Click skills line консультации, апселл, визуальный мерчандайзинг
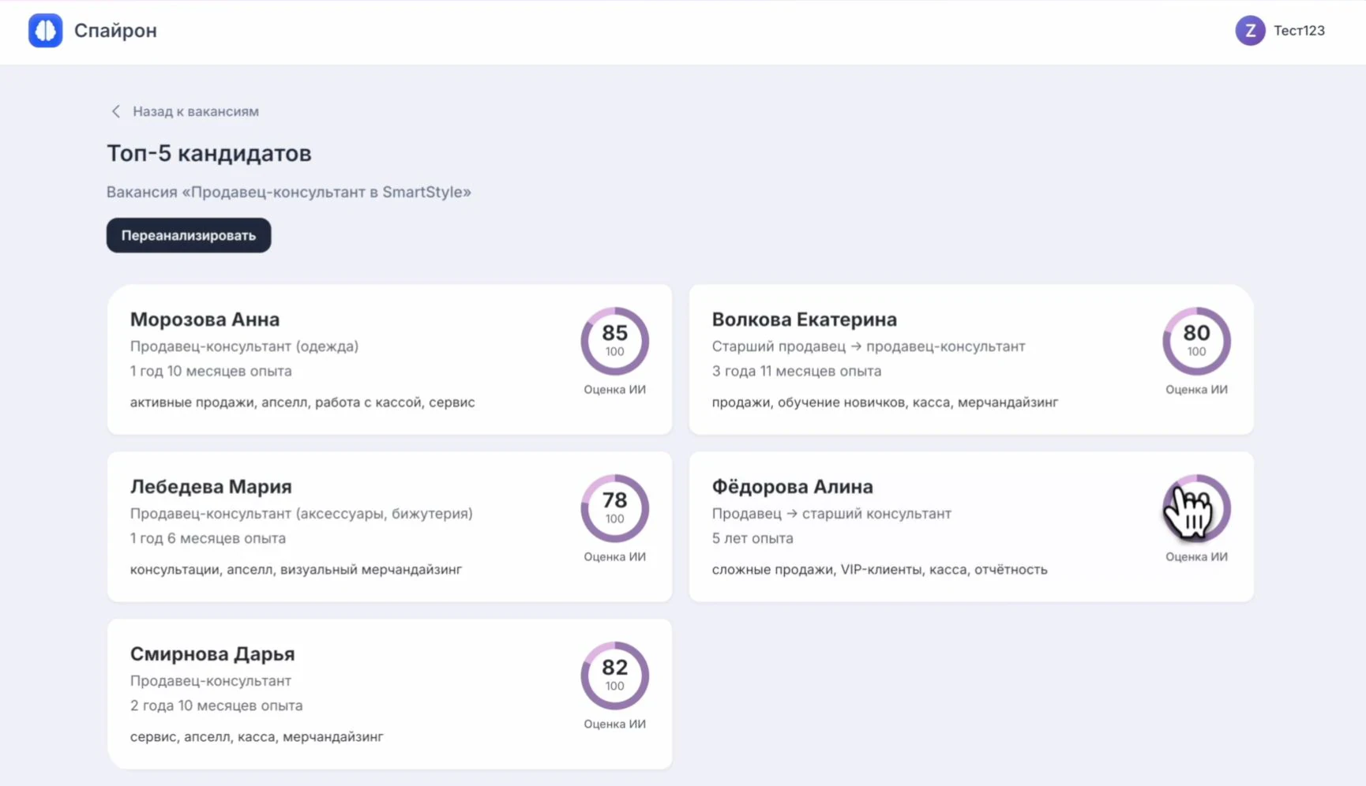 [296, 570]
